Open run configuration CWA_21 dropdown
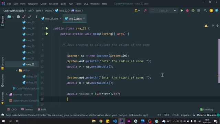 pos(164,11)
